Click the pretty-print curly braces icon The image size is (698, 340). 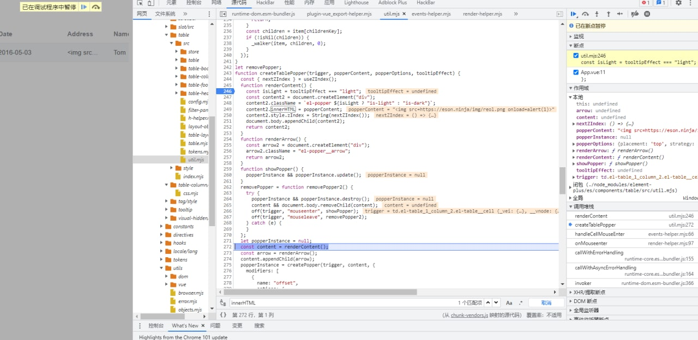click(223, 315)
